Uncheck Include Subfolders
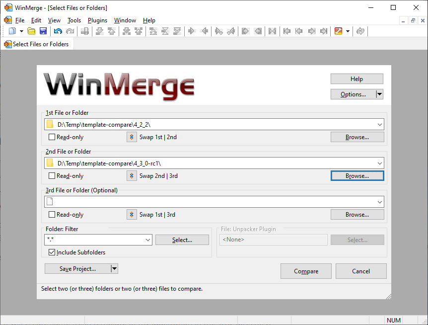This screenshot has width=428, height=325. [52, 252]
